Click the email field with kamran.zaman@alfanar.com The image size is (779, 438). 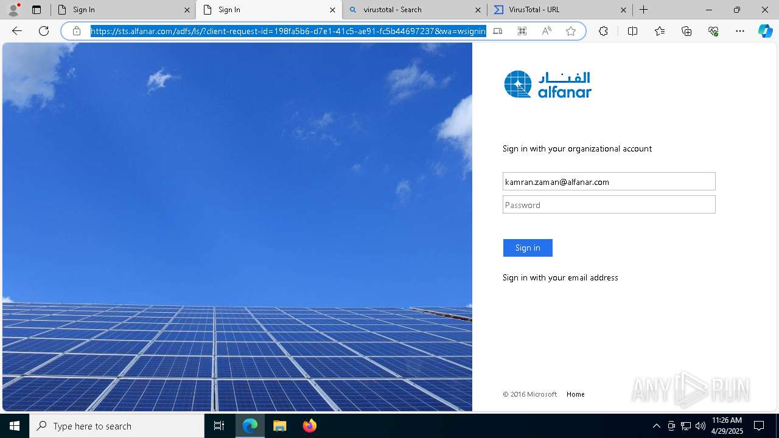coord(609,181)
